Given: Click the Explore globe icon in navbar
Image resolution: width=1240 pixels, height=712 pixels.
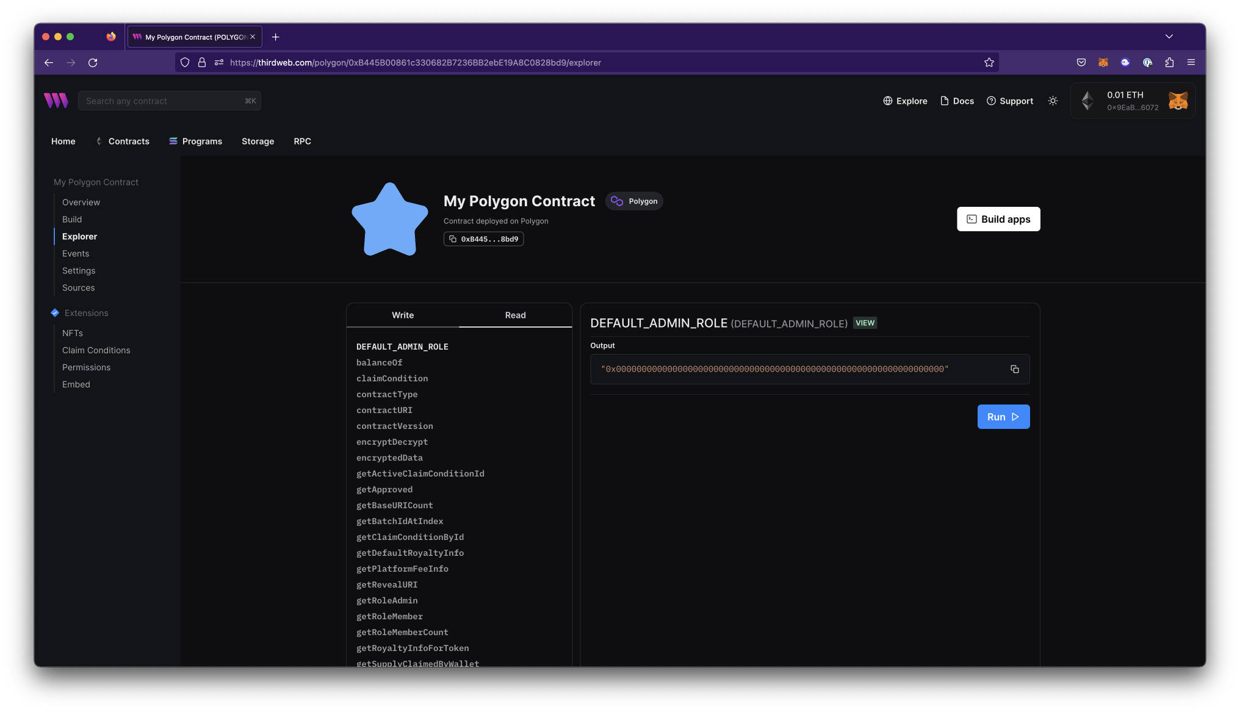Looking at the screenshot, I should coord(887,101).
